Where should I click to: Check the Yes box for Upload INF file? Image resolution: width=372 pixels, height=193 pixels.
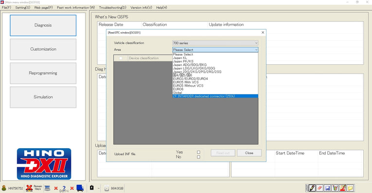[x=198, y=152]
